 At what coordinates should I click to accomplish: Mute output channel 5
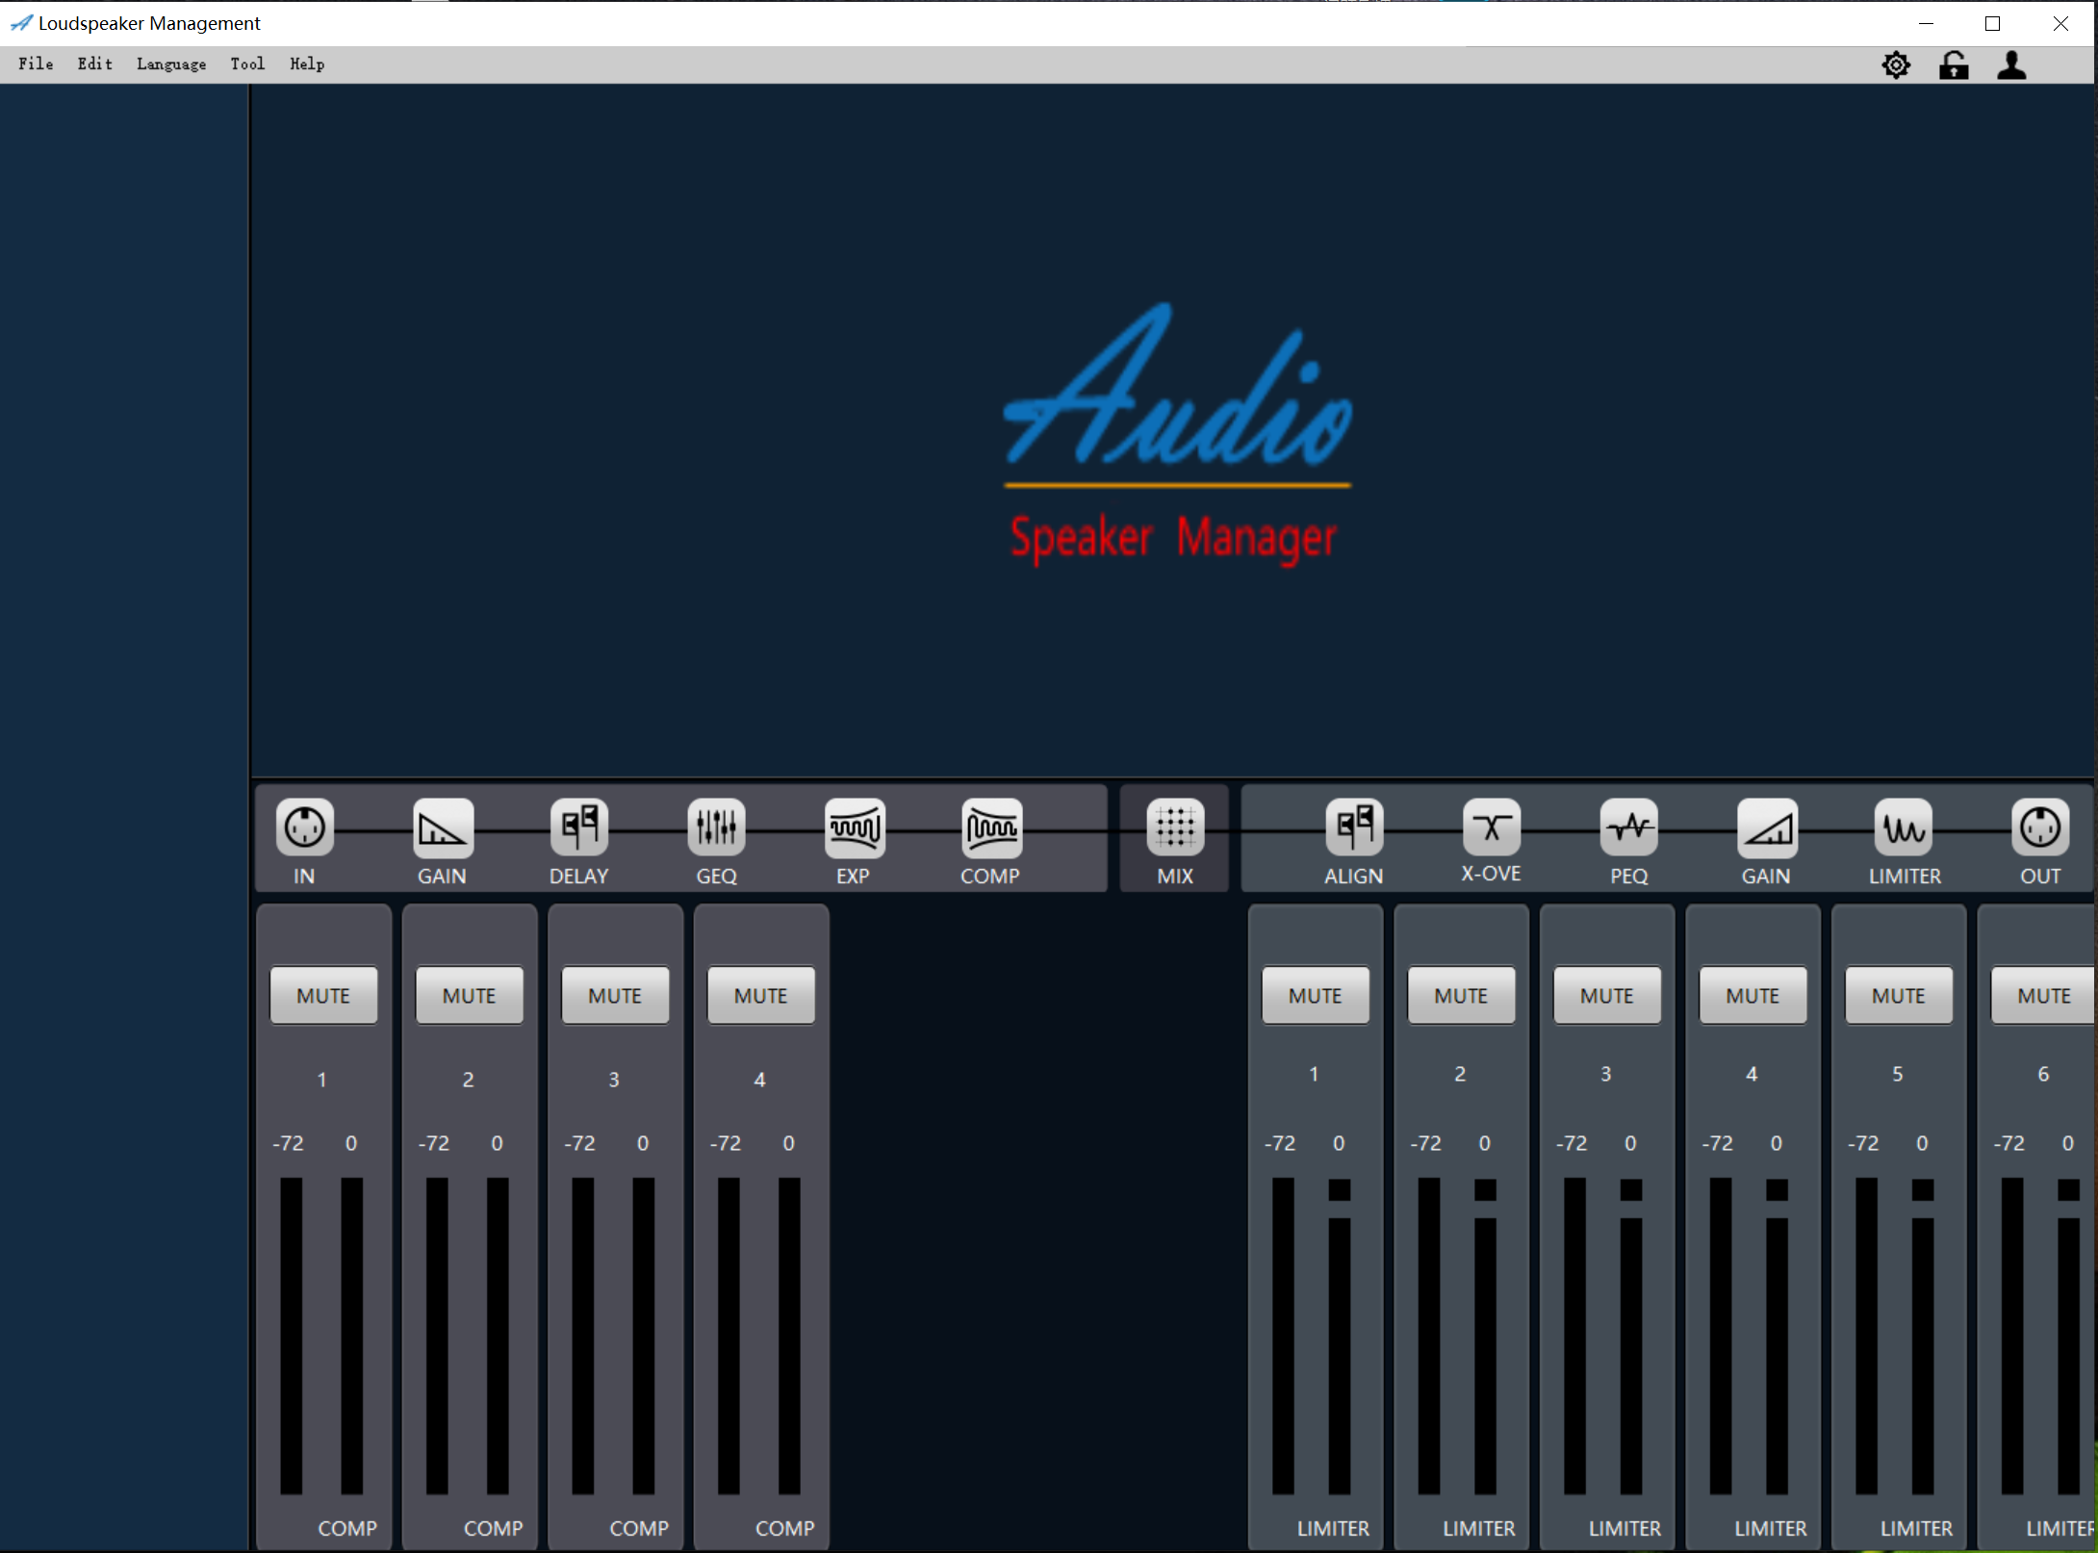click(1898, 995)
